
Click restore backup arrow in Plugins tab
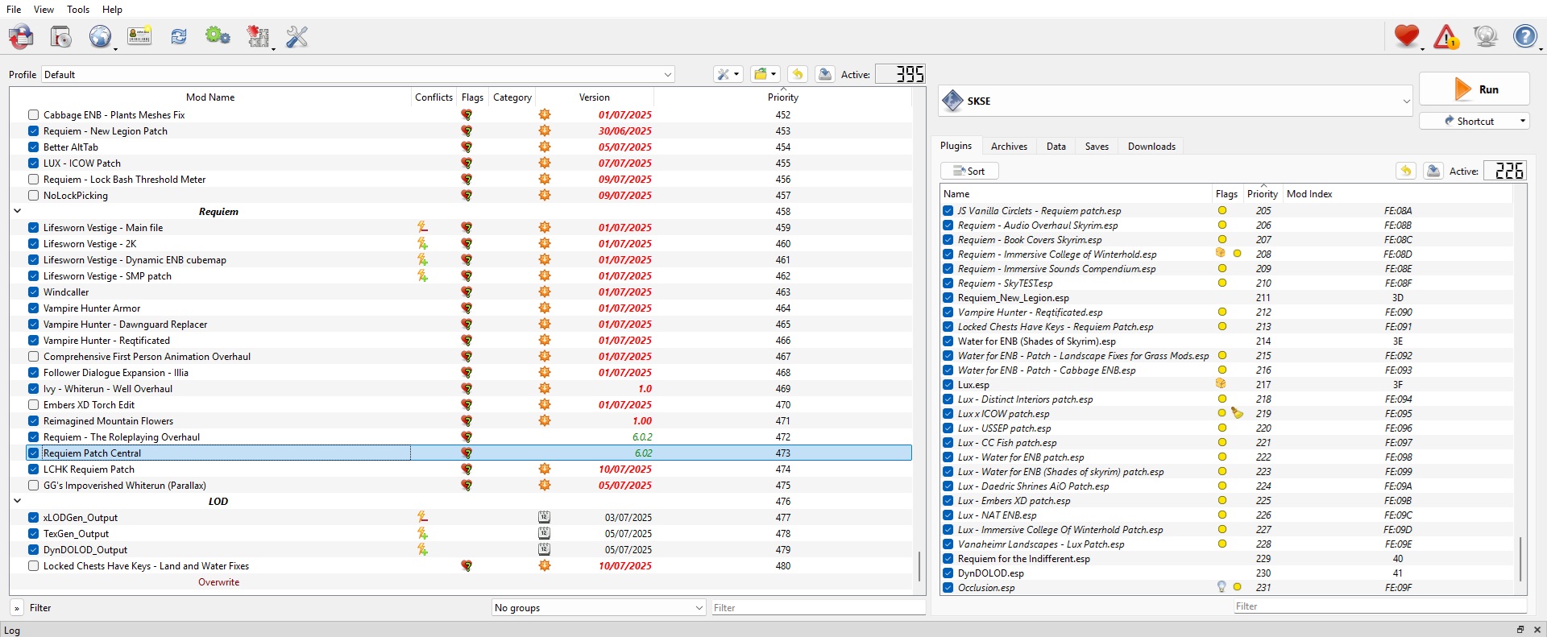tap(1406, 171)
